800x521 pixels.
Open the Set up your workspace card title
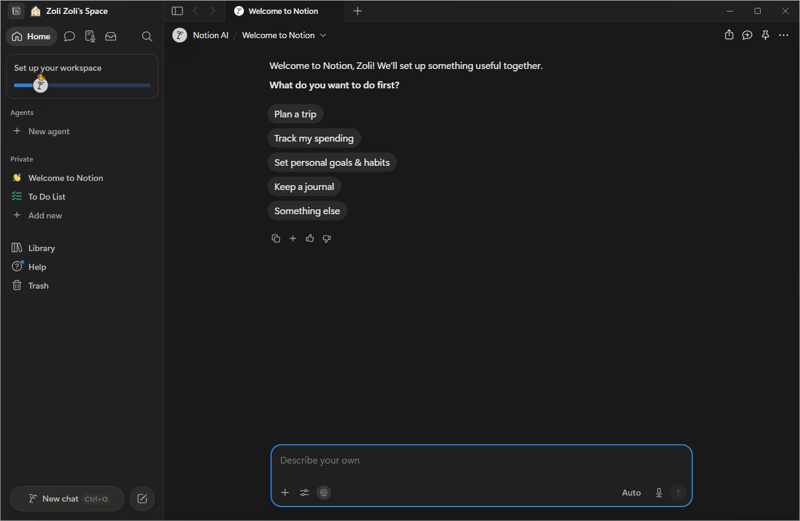pyautogui.click(x=58, y=68)
